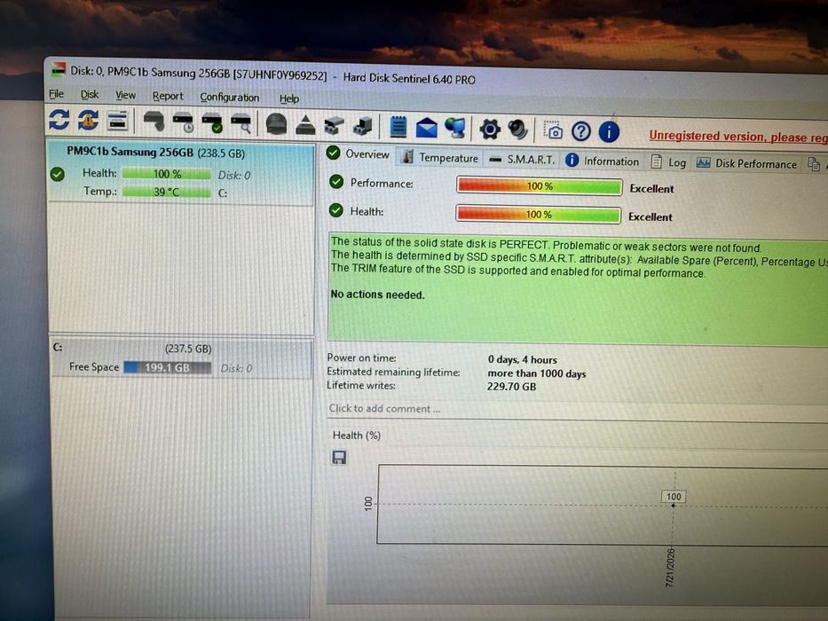Click the 'Power on time:' label
828x621 pixels.
[361, 358]
